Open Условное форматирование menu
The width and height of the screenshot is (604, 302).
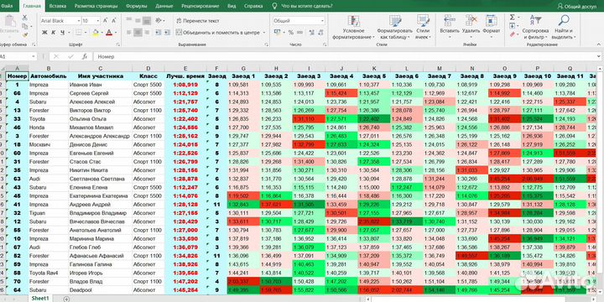coord(353,28)
